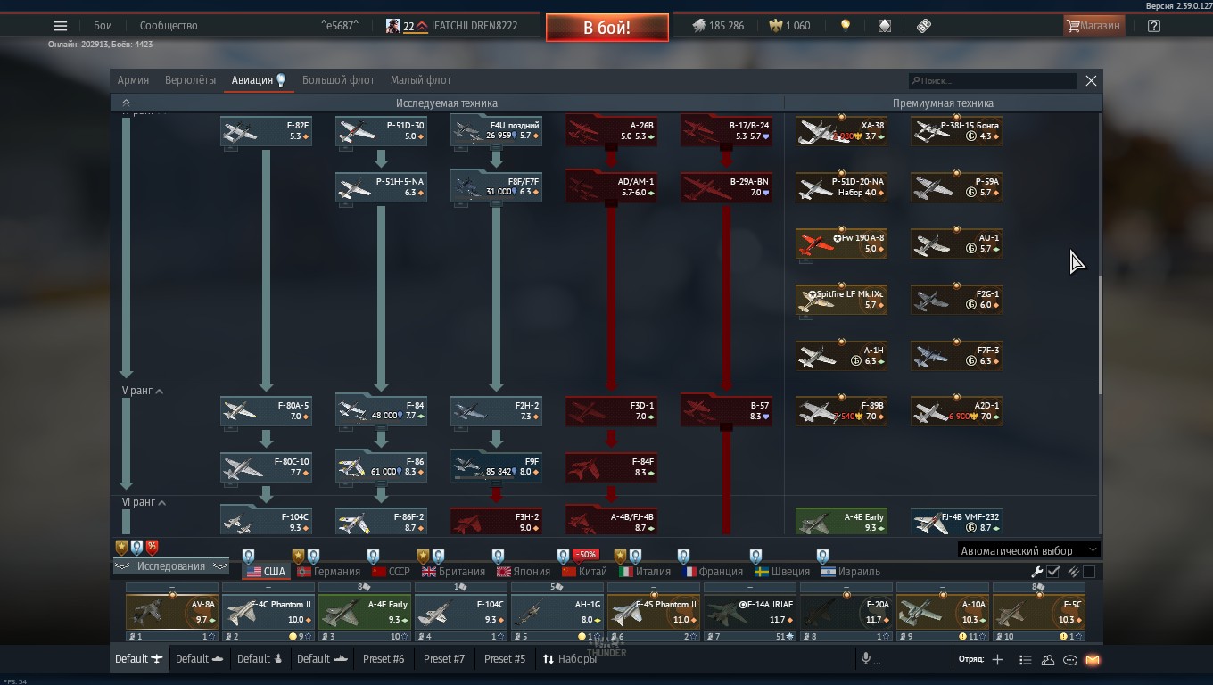Select the F-14A IRIAF crew slot

[x=750, y=612]
